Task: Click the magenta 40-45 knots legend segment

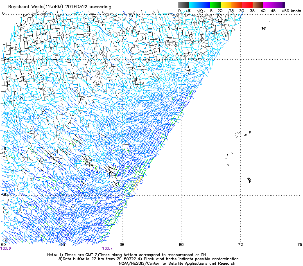Action: [x=269, y=5]
